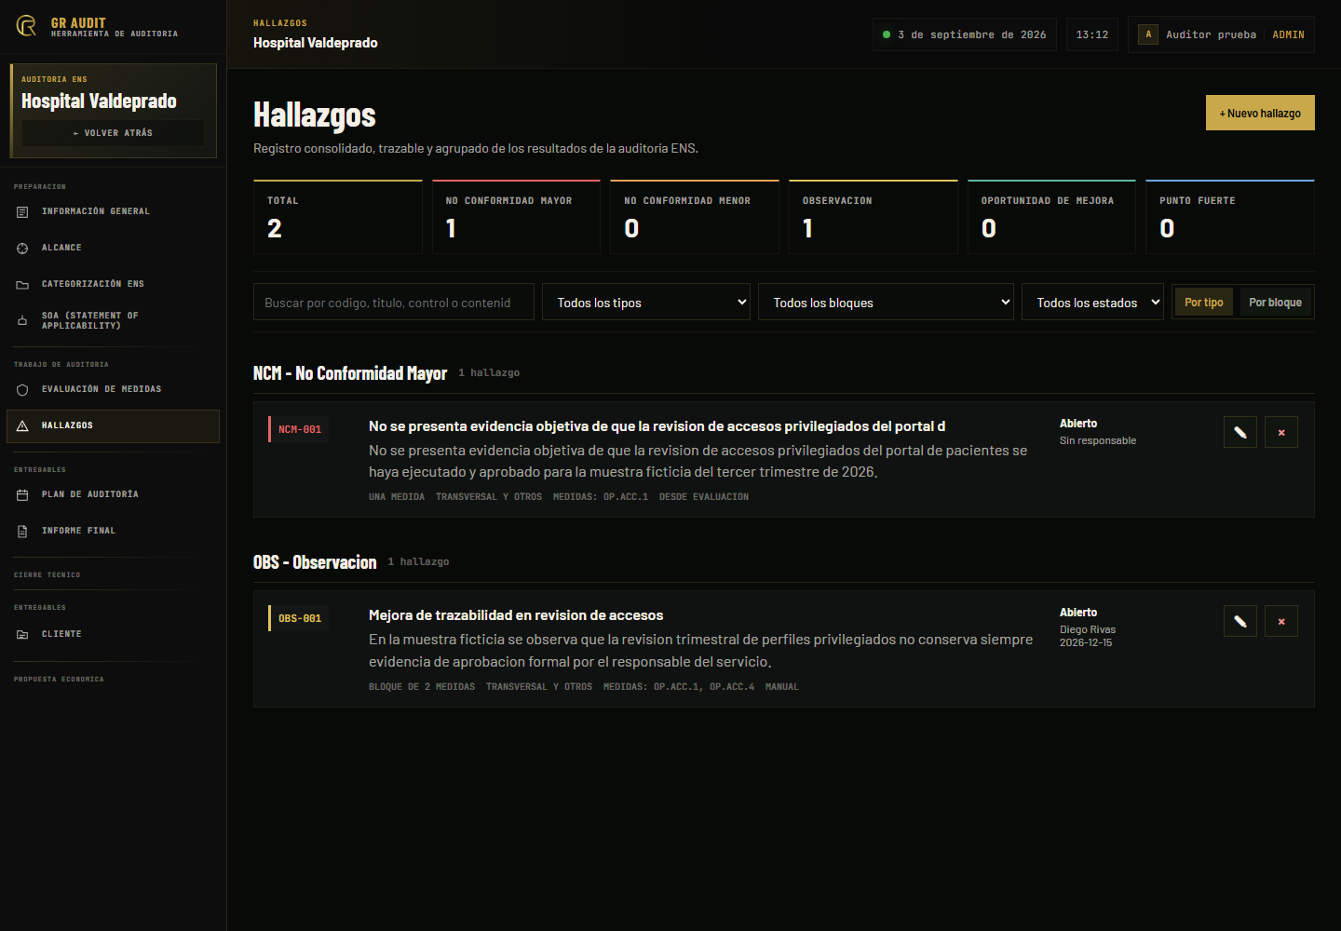The width and height of the screenshot is (1341, 931).
Task: Click the ADMIN role label
Action: (1289, 34)
